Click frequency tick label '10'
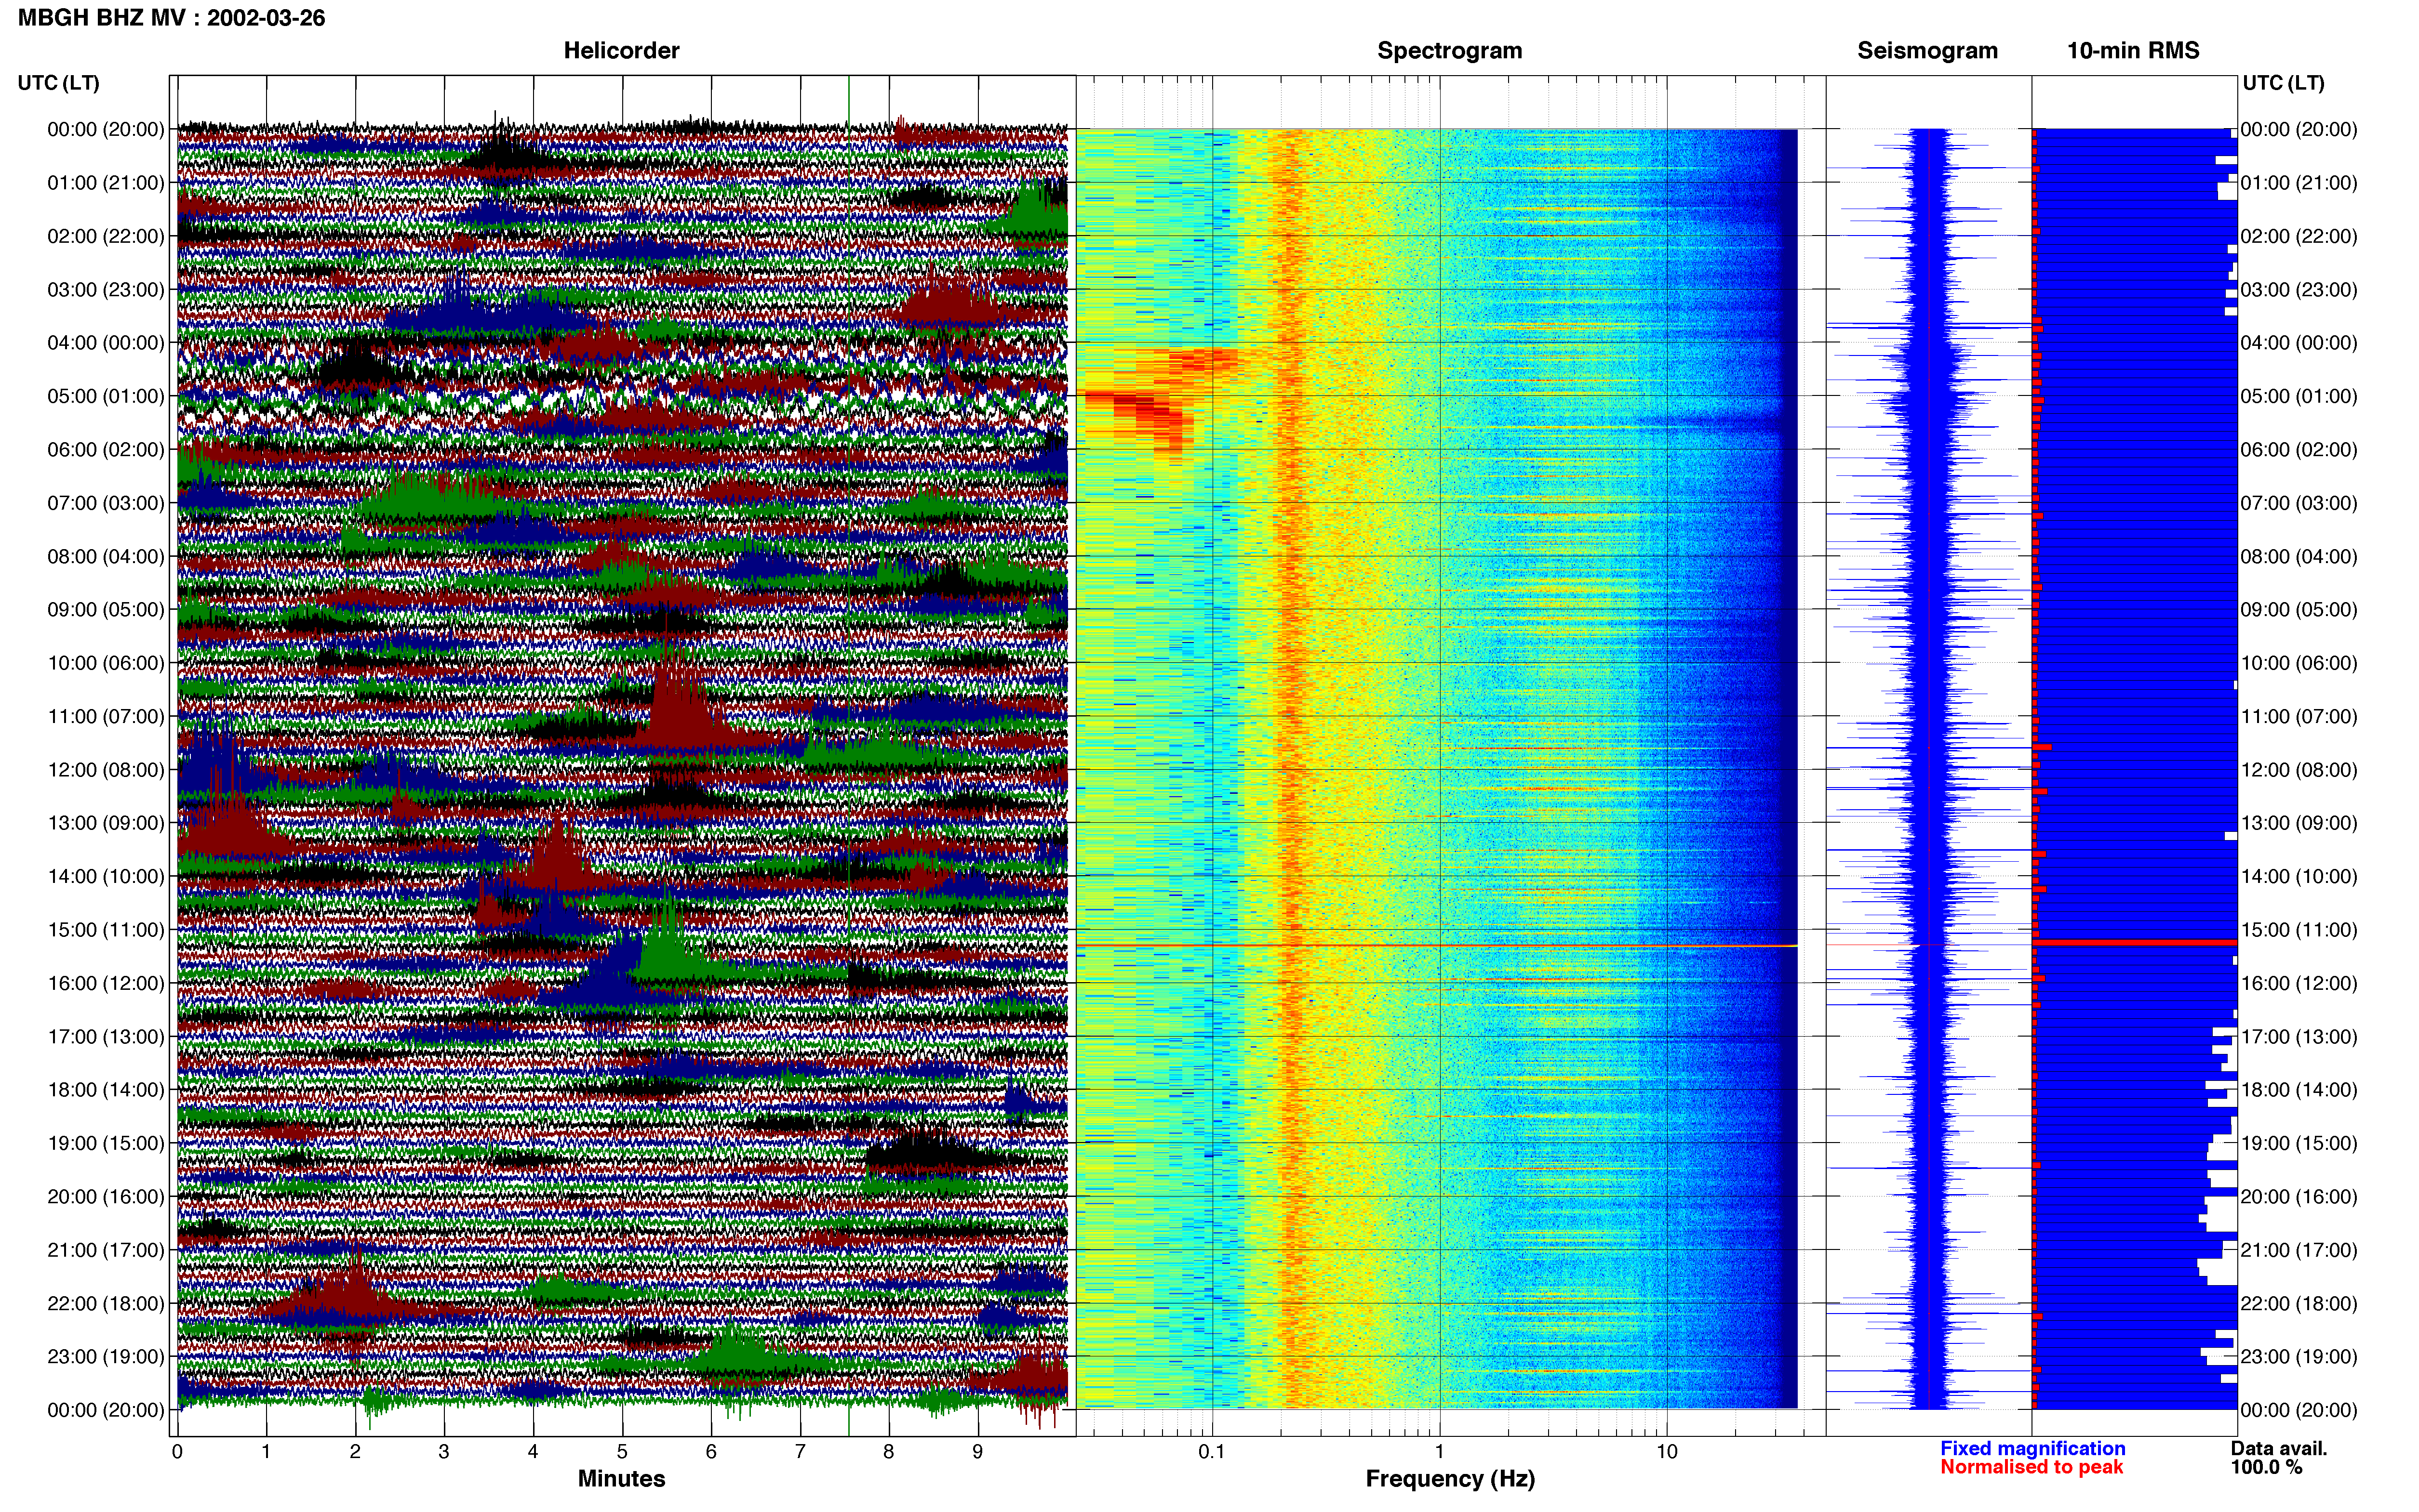2419x1512 pixels. (1667, 1452)
